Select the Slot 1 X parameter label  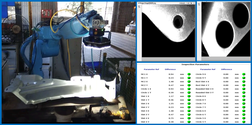point(145,96)
